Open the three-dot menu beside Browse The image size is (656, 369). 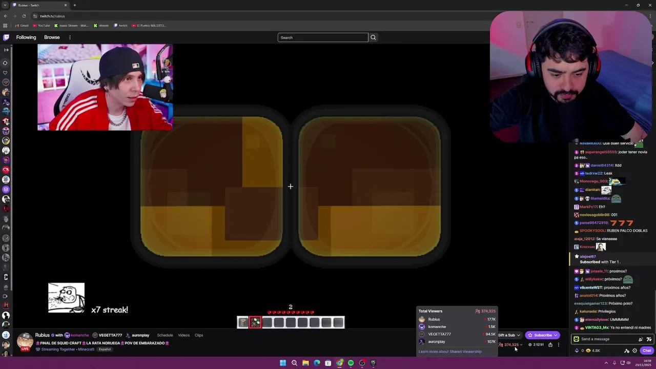tap(70, 37)
